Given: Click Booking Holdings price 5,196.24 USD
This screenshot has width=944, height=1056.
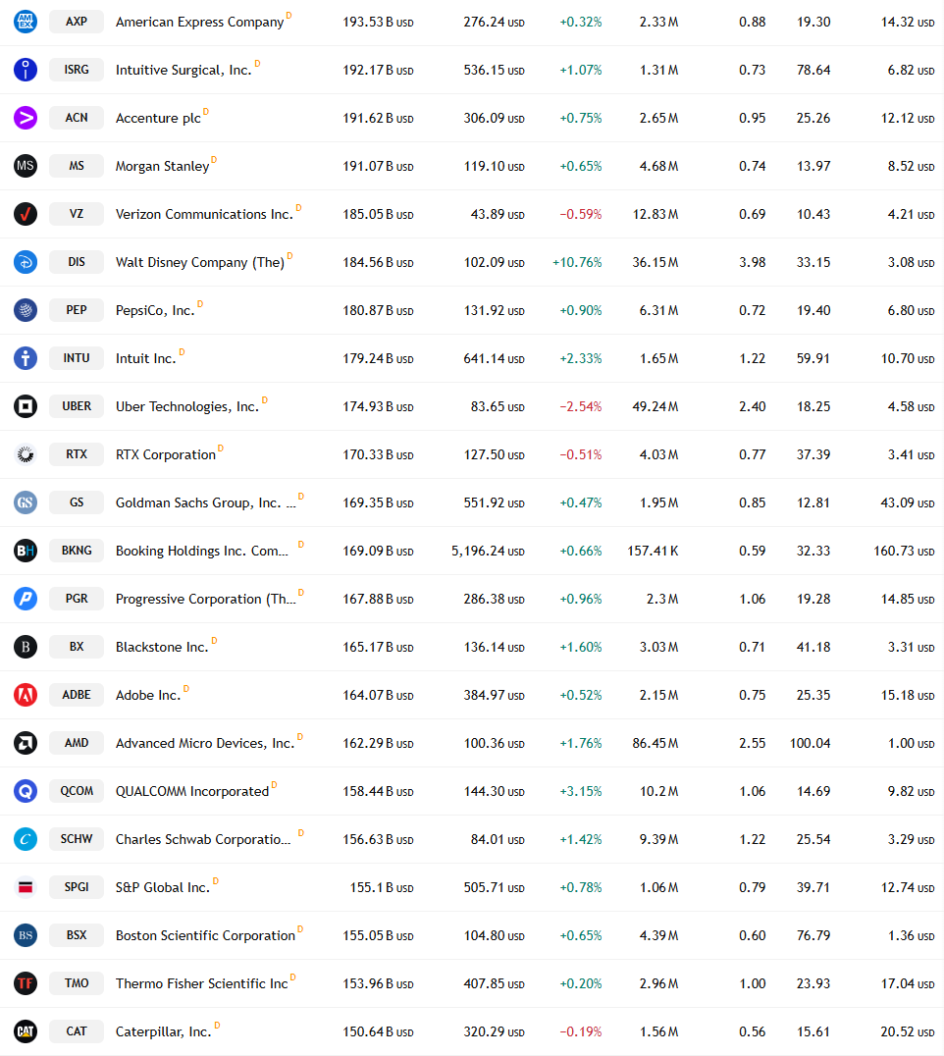Looking at the screenshot, I should pos(488,551).
